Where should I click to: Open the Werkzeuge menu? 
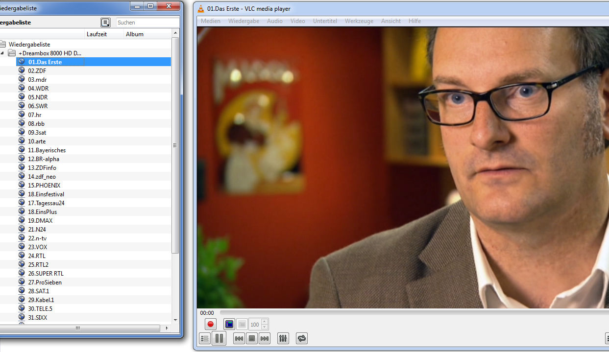(359, 21)
